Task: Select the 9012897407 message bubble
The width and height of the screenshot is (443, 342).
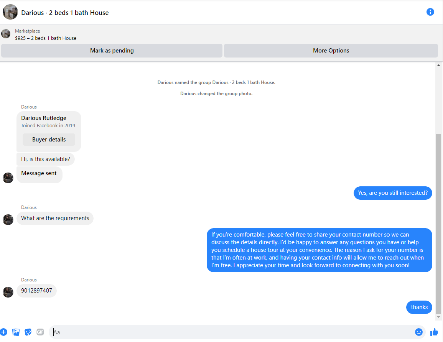Action: (36, 291)
